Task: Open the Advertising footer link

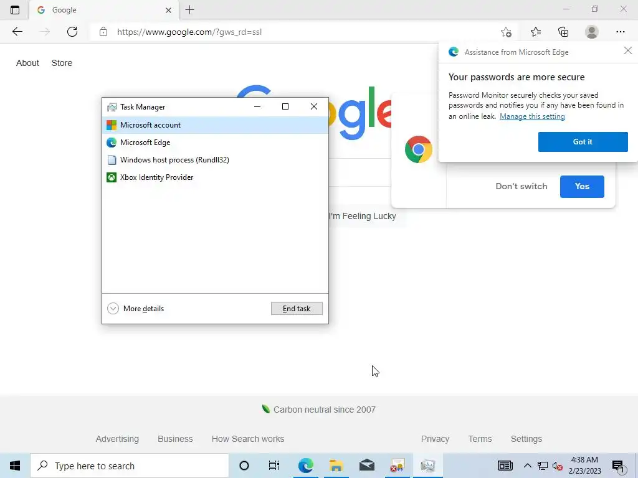Action: (x=117, y=439)
